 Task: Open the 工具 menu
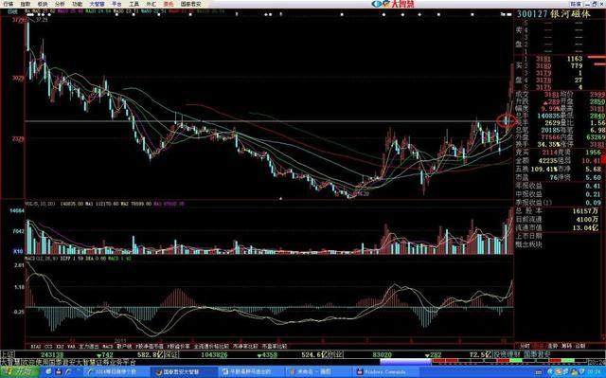(x=134, y=4)
